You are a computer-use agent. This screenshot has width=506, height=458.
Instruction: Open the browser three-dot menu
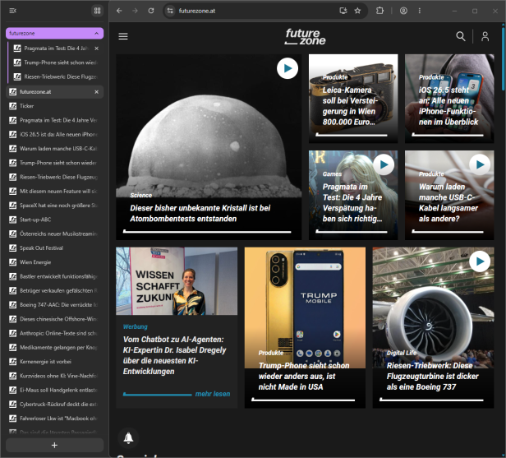click(420, 11)
